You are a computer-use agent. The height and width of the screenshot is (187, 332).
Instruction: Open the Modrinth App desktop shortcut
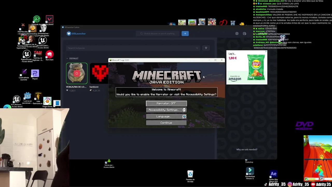click(37, 20)
